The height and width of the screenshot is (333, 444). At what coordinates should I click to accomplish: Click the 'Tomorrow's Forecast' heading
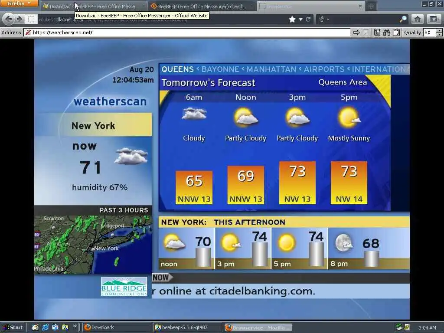pos(209,83)
